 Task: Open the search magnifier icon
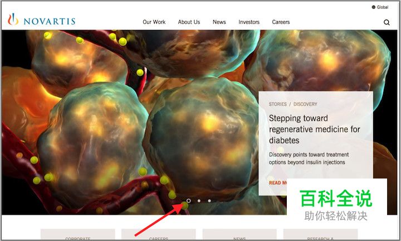pyautogui.click(x=387, y=22)
